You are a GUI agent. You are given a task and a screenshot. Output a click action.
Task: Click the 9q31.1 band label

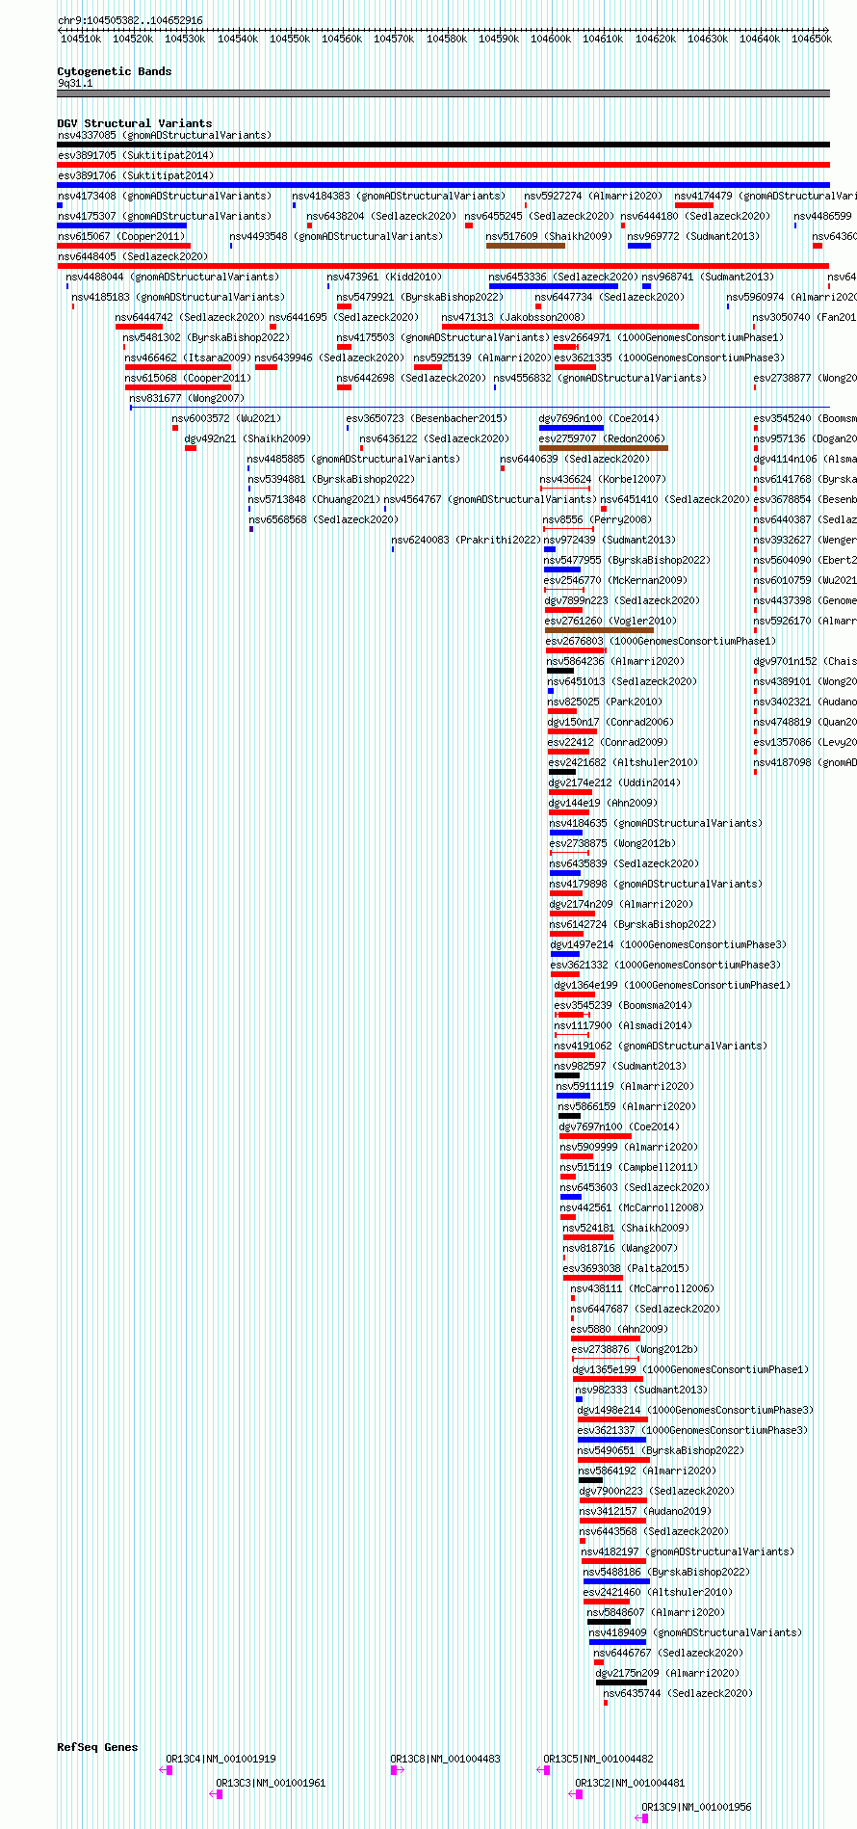pos(75,83)
